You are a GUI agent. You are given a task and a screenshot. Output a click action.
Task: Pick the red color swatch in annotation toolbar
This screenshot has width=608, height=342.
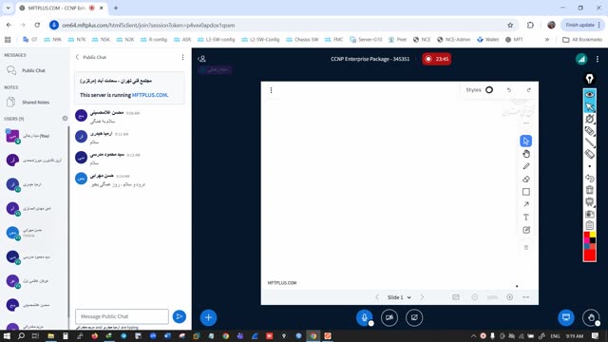coord(589,256)
